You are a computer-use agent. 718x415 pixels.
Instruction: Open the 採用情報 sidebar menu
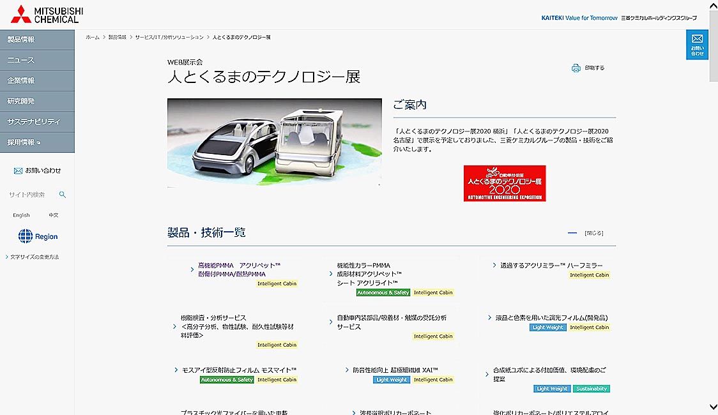tap(37, 143)
